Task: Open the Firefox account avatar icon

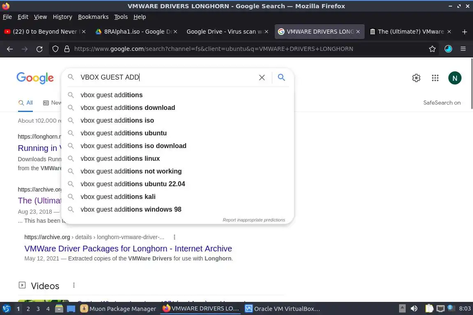Action: pyautogui.click(x=448, y=49)
